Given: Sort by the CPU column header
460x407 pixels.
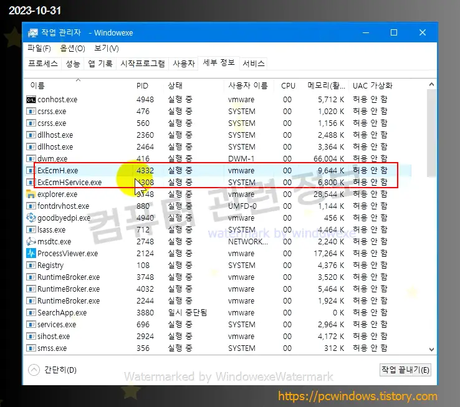Looking at the screenshot, I should click(x=288, y=85).
